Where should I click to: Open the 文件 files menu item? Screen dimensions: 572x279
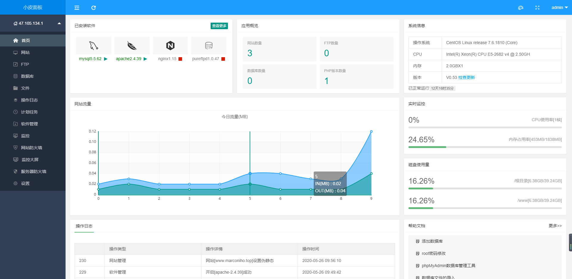click(33, 88)
